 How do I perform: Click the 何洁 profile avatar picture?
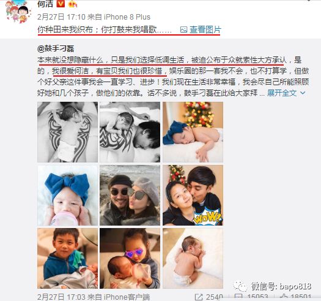click(18, 11)
